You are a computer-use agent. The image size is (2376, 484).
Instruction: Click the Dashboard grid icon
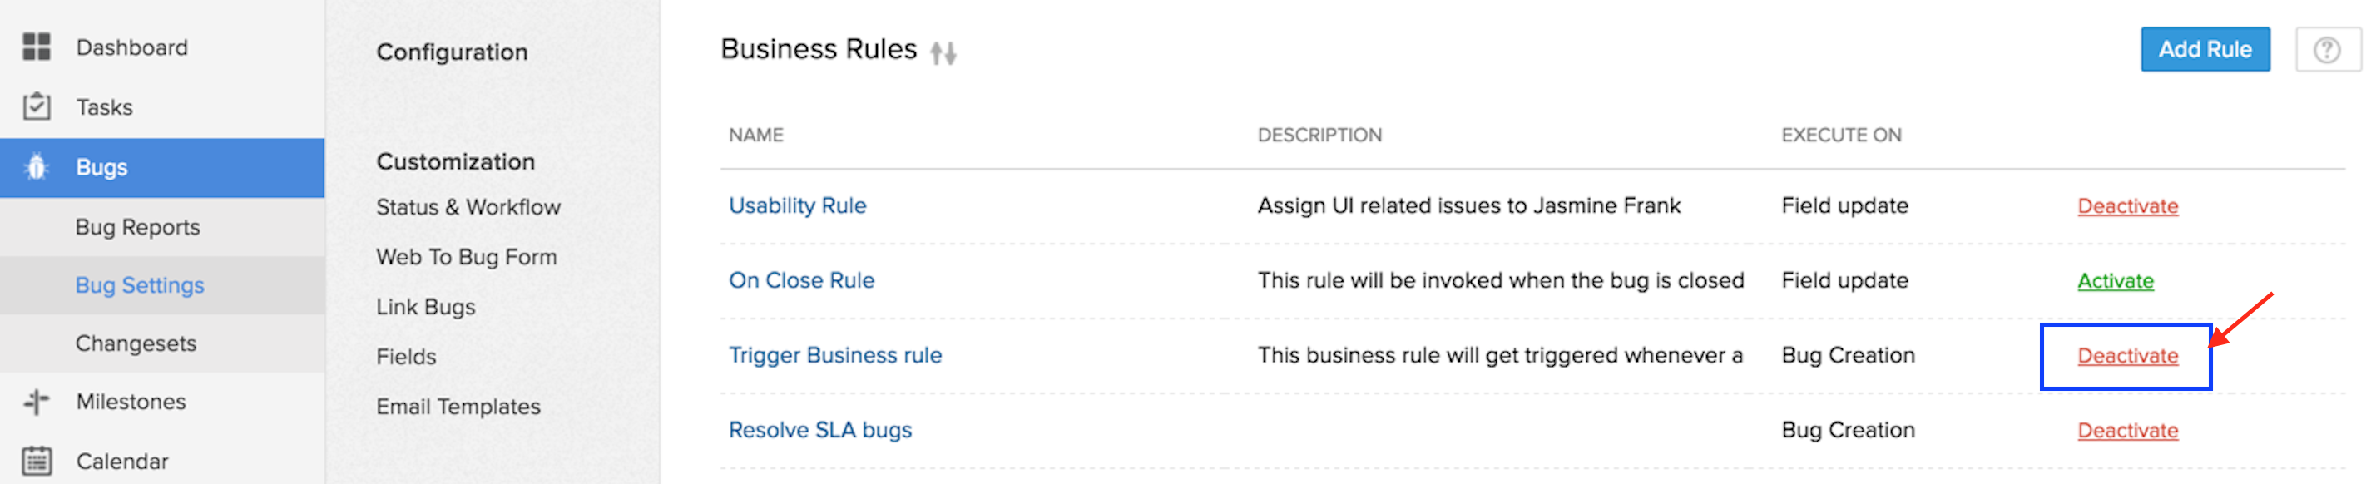(37, 47)
